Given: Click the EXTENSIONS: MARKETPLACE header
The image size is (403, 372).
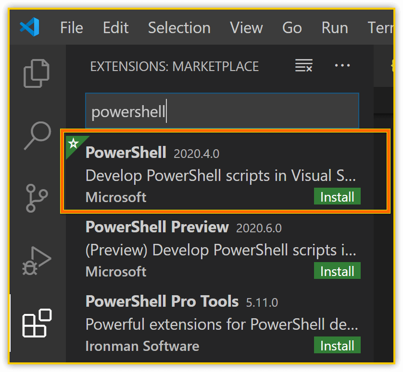Looking at the screenshot, I should coord(174,66).
